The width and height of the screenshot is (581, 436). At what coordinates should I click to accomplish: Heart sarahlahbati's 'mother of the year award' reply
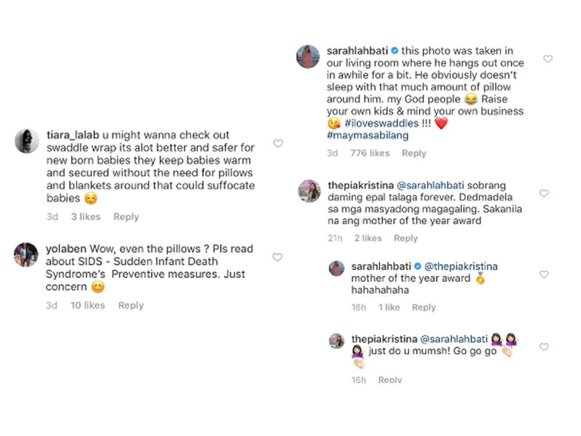tap(544, 274)
